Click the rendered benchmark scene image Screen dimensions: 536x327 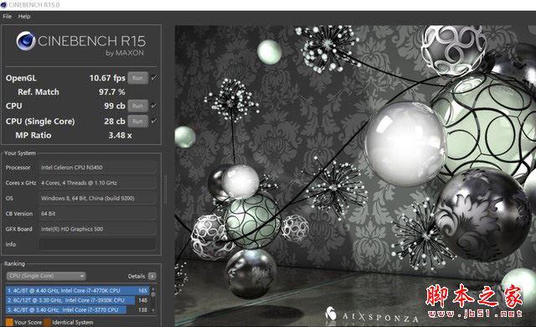click(x=355, y=176)
